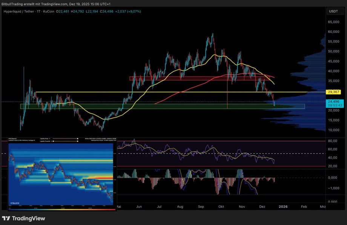The height and width of the screenshot is (225, 347).
Task: Select the current price 24,496 label
Action: (333, 101)
